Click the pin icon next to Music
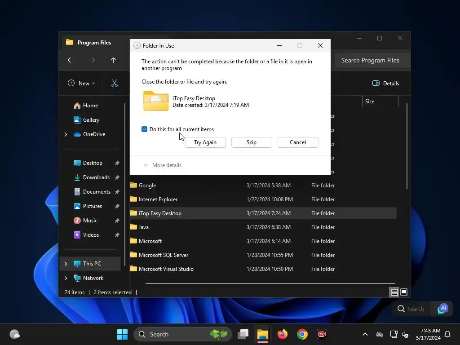Viewport: 460px width, 345px height. tap(117, 221)
